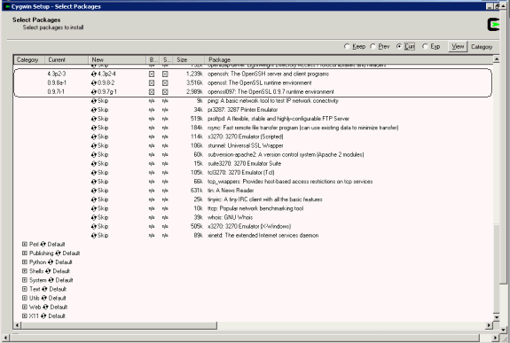Click the Skip cycle icon for x3270
This screenshot has width=510, height=343.
point(94,227)
